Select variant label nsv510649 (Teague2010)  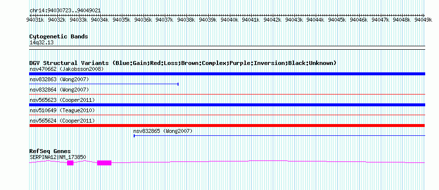coord(62,110)
